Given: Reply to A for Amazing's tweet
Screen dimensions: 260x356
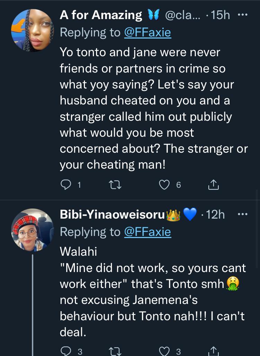Looking at the screenshot, I should click(66, 185).
